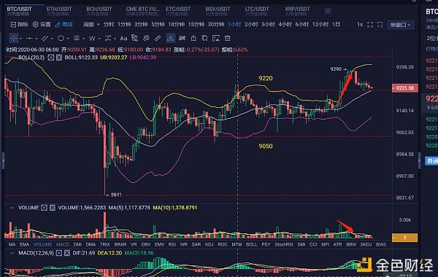Screen dimensions: 438x277
Task: Collapse the VOLUME panel chevron
Action: pyautogui.click(x=12, y=208)
